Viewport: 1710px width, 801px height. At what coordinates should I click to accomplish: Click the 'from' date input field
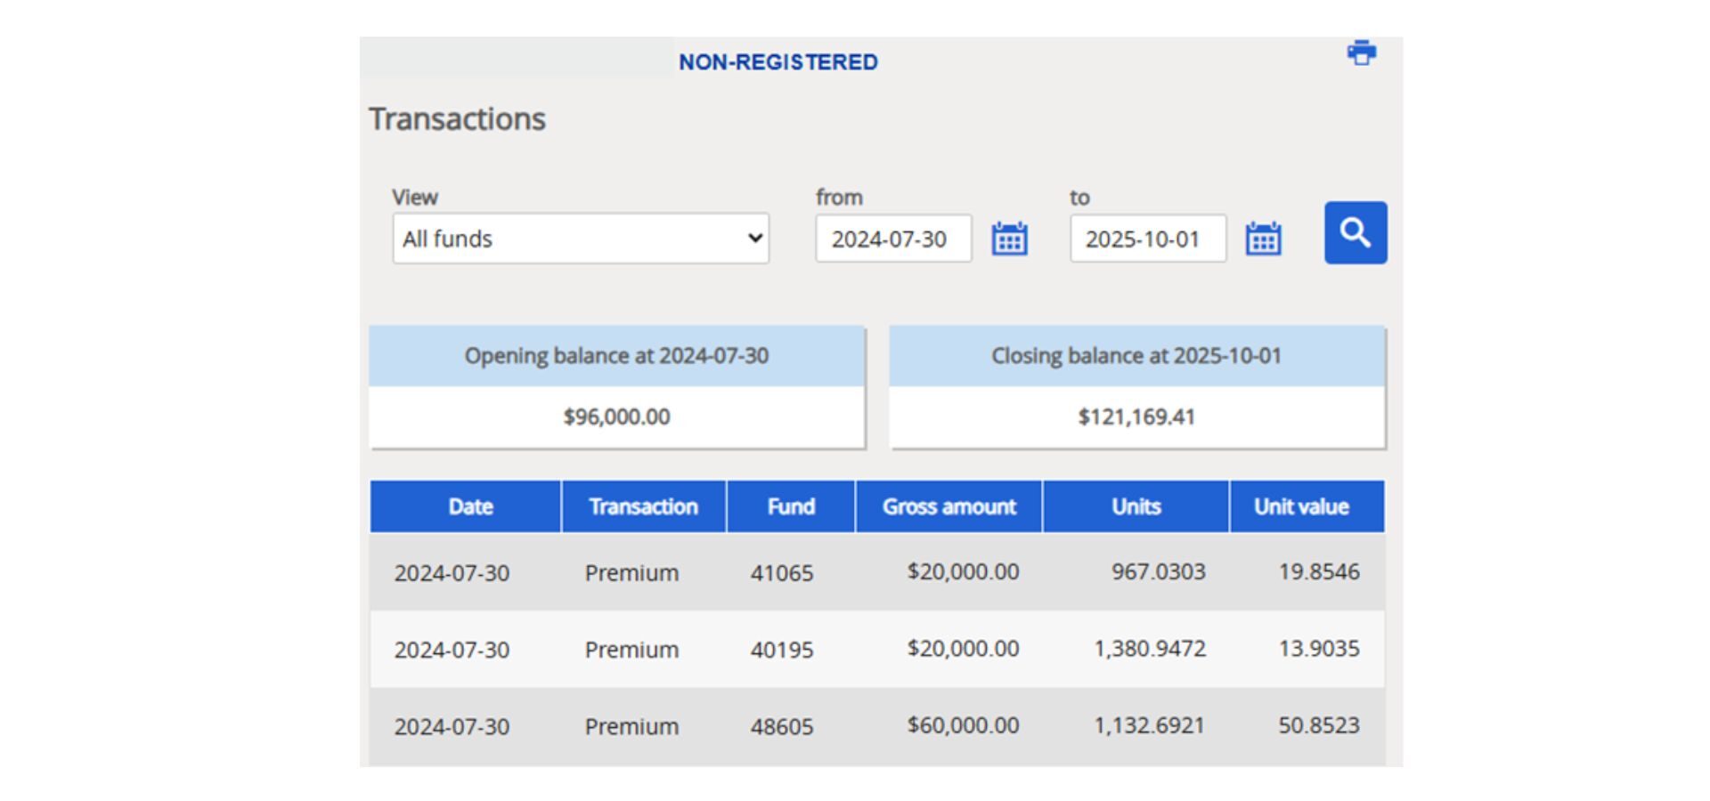tap(892, 239)
